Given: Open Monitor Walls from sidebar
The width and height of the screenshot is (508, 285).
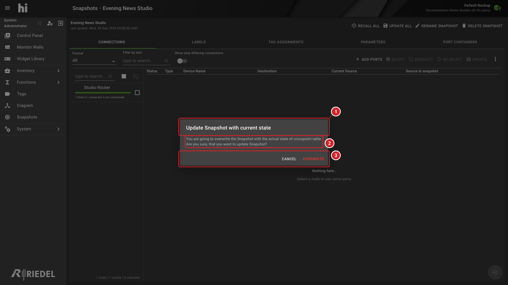Looking at the screenshot, I should [33, 47].
